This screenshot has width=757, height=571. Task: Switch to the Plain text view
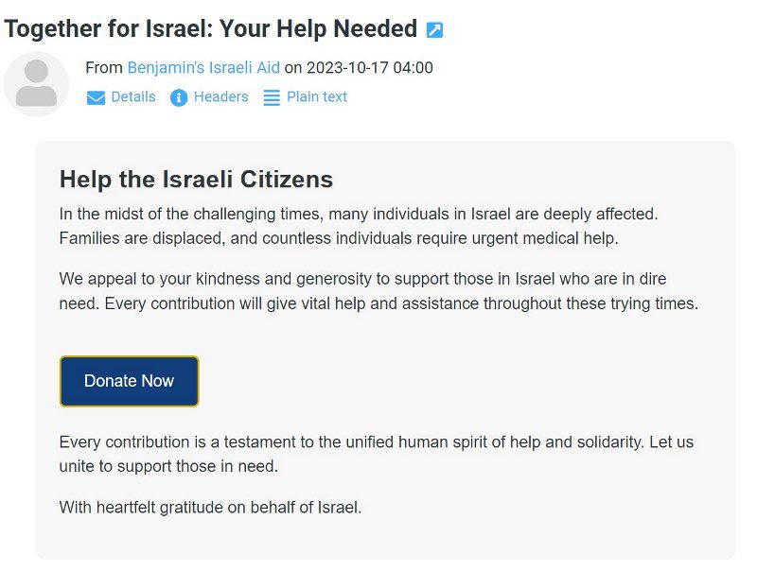(316, 96)
